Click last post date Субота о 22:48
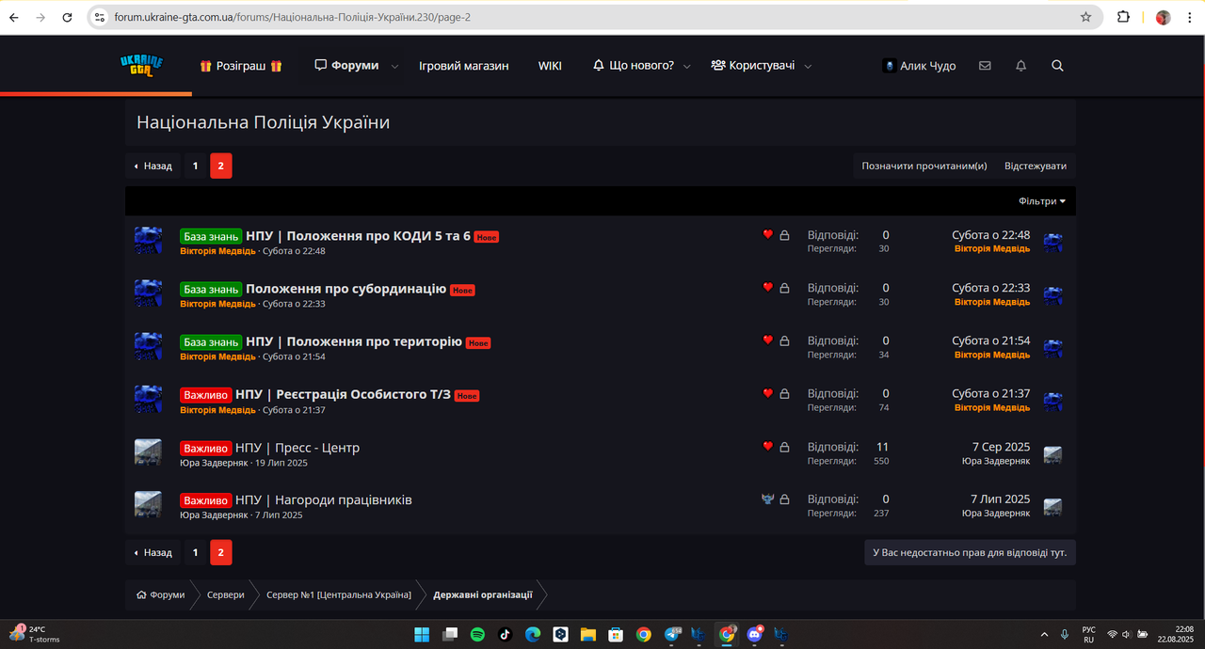The height and width of the screenshot is (649, 1205). click(991, 235)
